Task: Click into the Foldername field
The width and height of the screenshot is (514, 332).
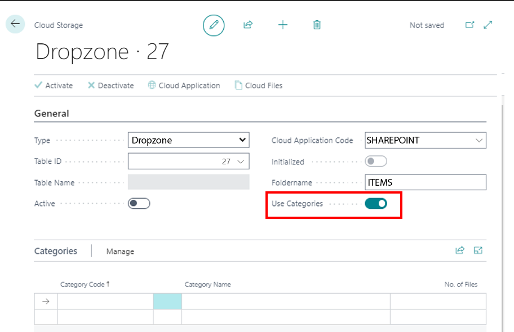Action: pyautogui.click(x=426, y=182)
